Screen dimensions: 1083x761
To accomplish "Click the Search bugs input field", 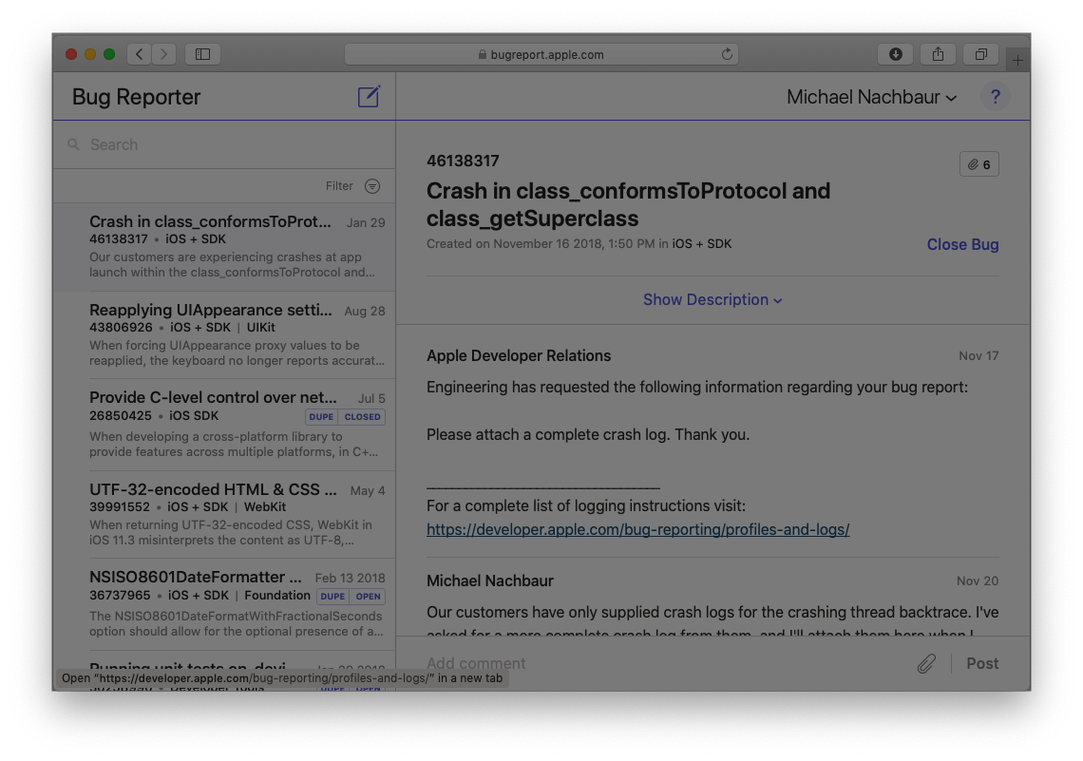I will (228, 144).
